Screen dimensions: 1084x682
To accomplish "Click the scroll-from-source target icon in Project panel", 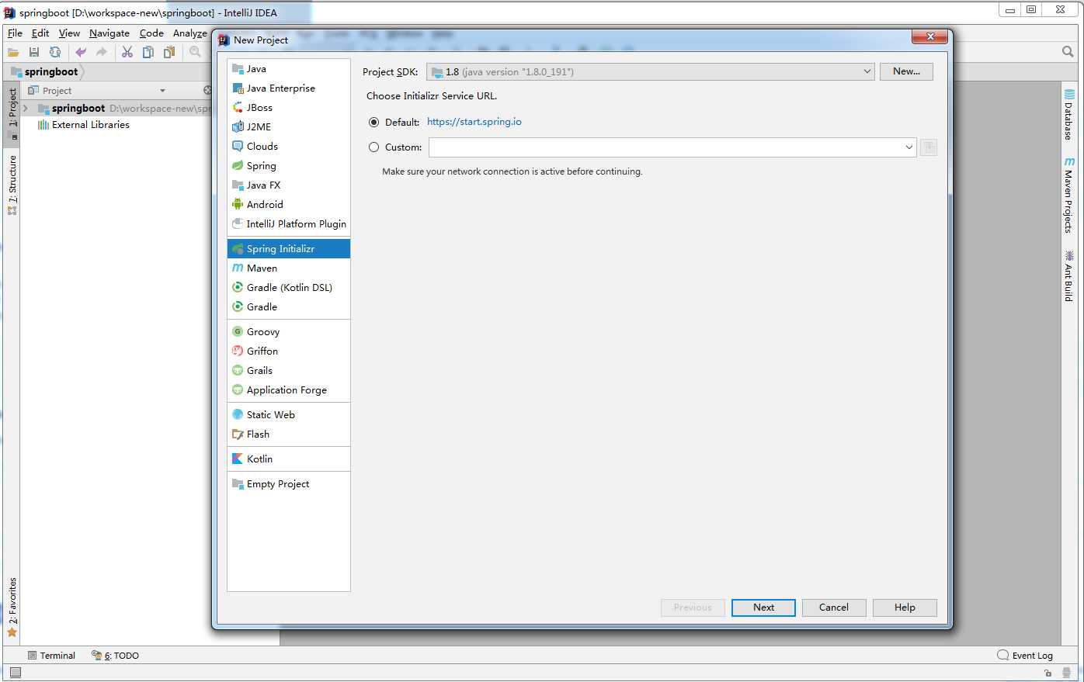I will pyautogui.click(x=207, y=91).
